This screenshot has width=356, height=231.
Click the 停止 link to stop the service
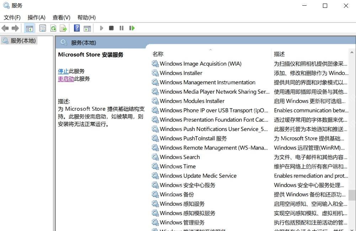(63, 71)
